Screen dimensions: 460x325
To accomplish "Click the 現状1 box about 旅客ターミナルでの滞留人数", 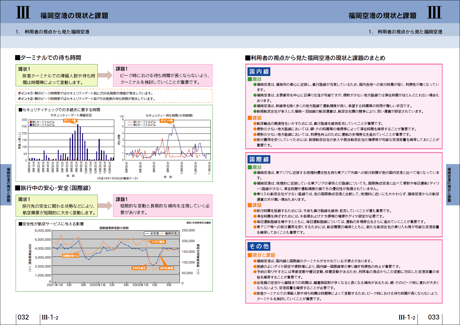I will point(57,75).
